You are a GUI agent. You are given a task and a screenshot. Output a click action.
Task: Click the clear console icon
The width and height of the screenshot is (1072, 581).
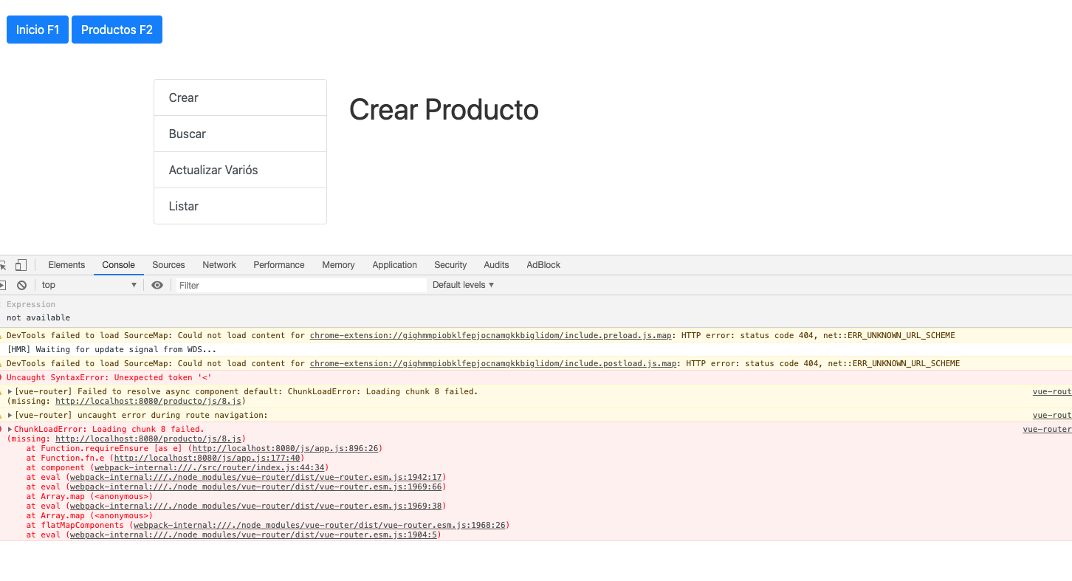(x=22, y=285)
